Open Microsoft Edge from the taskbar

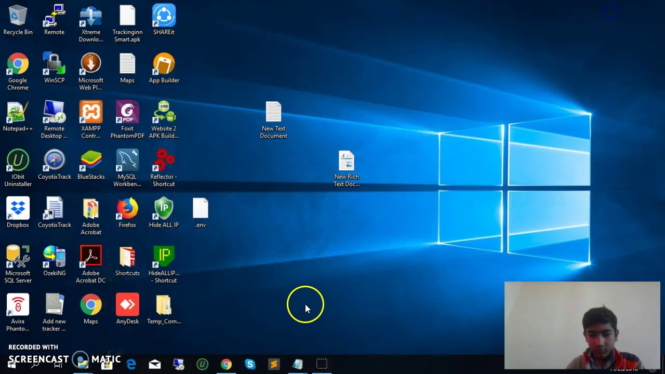(131, 365)
